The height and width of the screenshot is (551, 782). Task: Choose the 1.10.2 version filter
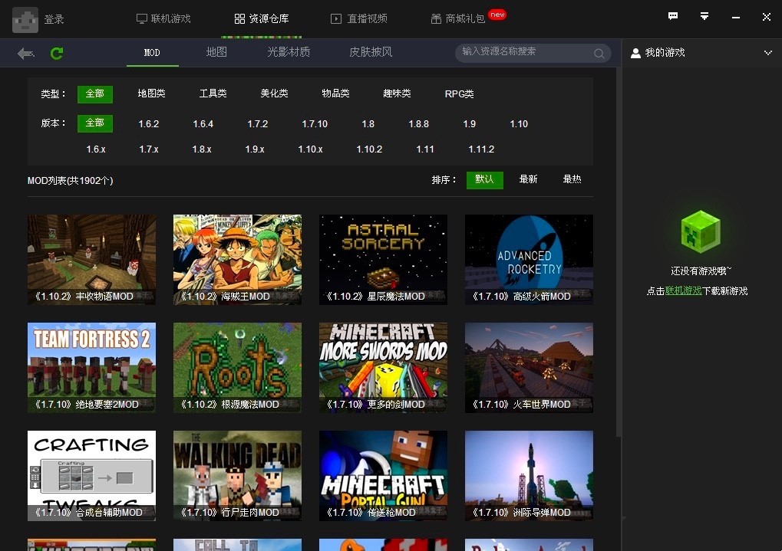[369, 149]
